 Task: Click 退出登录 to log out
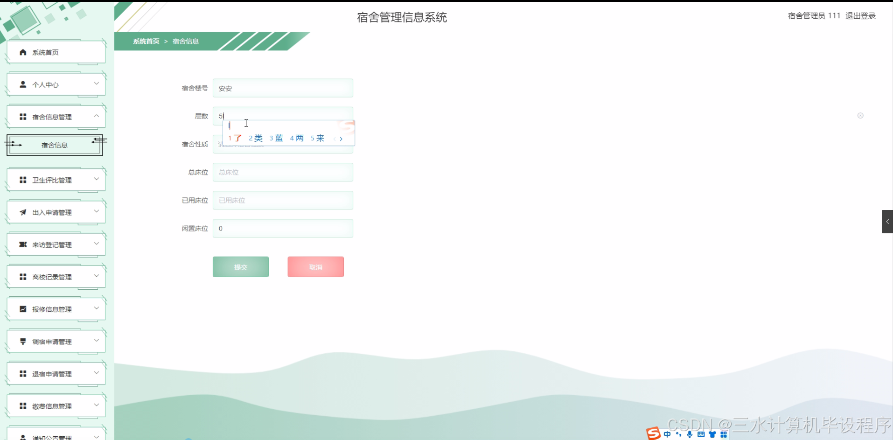(x=860, y=15)
